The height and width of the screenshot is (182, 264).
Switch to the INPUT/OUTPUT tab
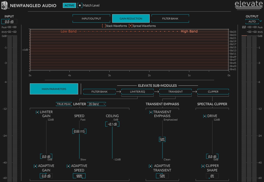coord(91,18)
